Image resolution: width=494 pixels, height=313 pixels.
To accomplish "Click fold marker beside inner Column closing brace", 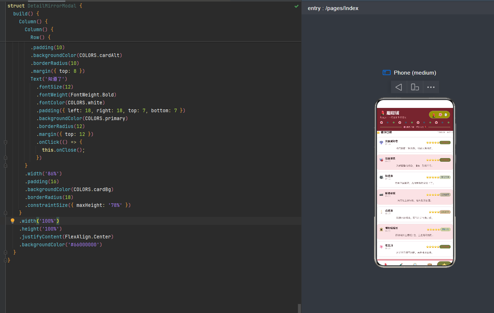I will [5, 166].
